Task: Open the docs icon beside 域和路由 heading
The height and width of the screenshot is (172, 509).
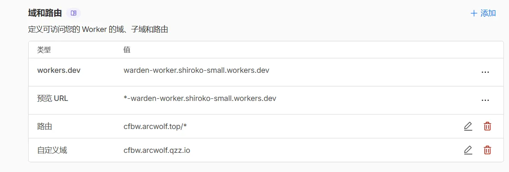Action: [74, 13]
